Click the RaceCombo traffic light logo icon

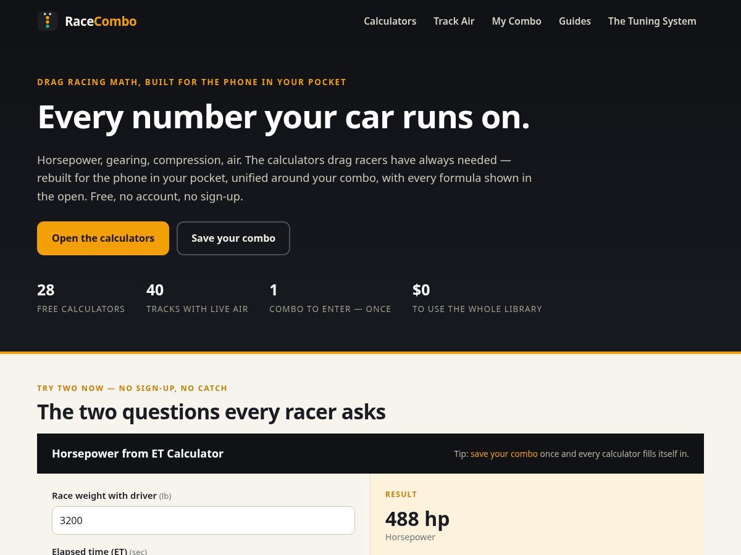coord(48,21)
